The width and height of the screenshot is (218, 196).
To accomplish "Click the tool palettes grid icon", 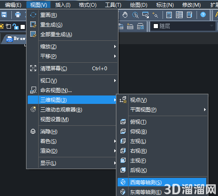I will pos(179,15).
